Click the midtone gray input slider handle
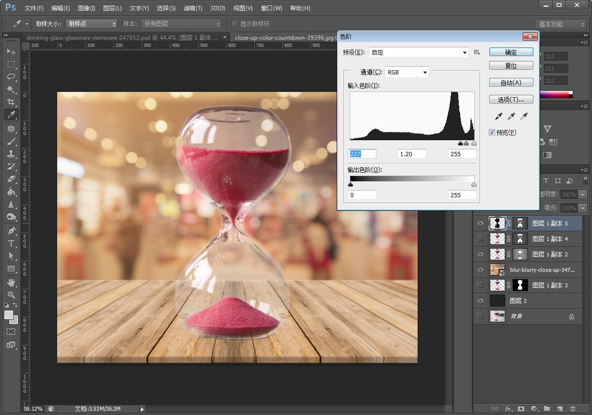 (x=466, y=143)
